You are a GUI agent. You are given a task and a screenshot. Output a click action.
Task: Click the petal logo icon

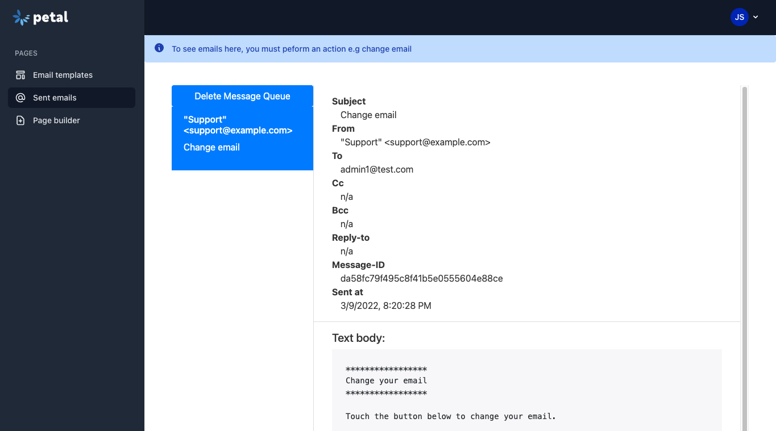point(21,17)
